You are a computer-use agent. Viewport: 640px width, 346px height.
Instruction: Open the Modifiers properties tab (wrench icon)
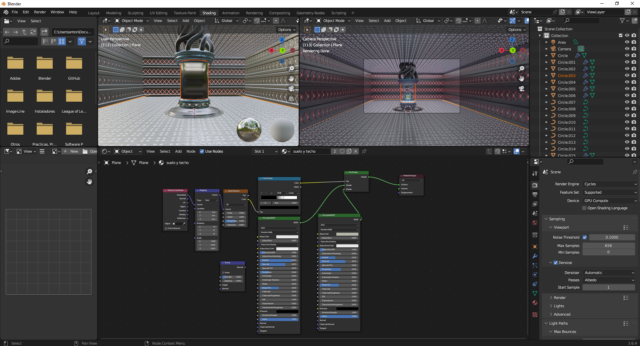tap(535, 256)
